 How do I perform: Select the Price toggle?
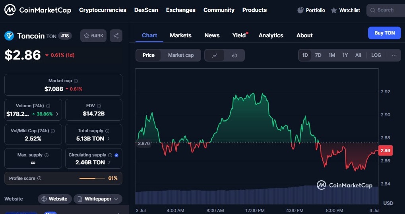(x=149, y=55)
